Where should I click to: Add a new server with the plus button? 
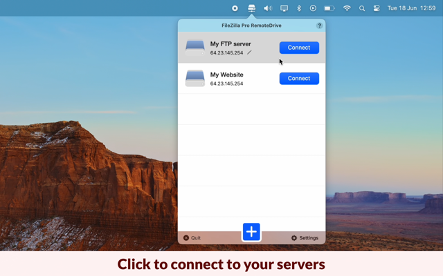pos(251,232)
